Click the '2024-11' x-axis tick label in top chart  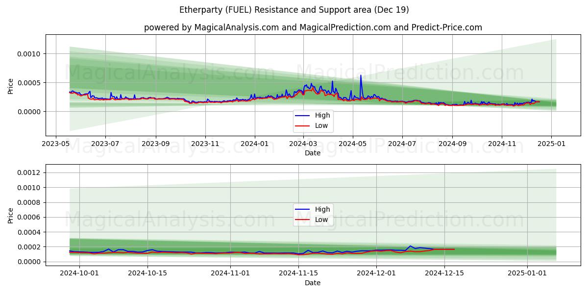(502, 144)
